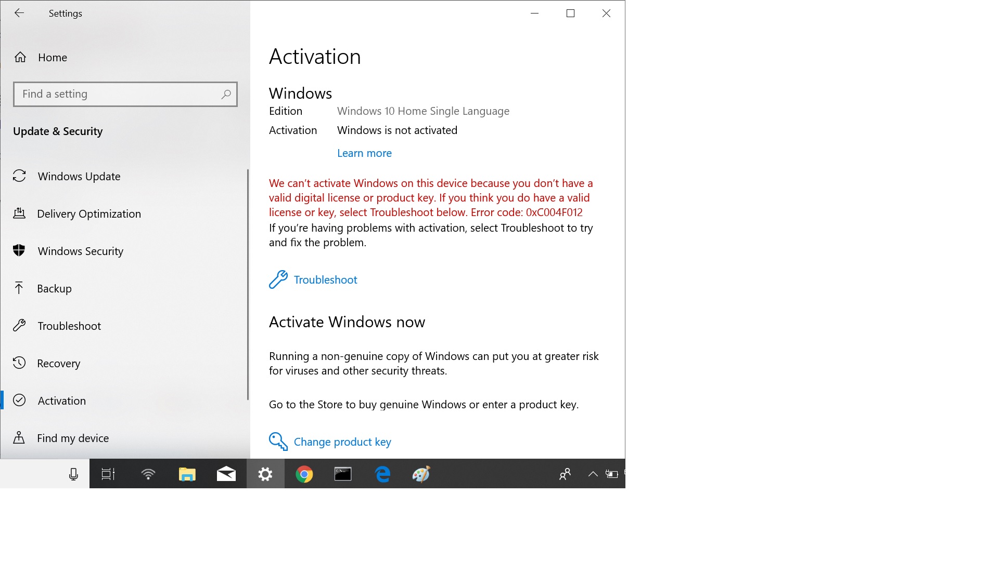Viewport: 999px width, 561px height.
Task: Click the Settings search input field
Action: [x=125, y=94]
